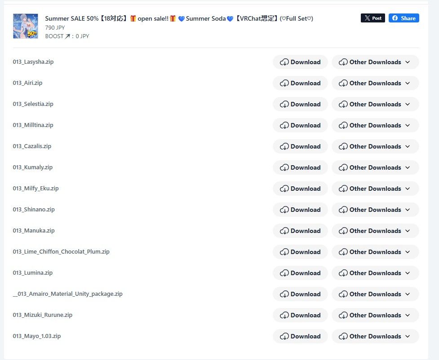Open Other Downloads chevron for 013_Lasysha.zip
439x360 pixels.
(x=408, y=62)
